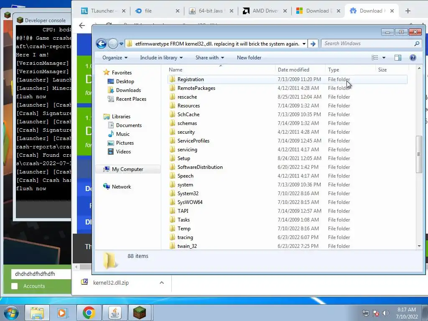Go back with Explorer's blue arrow
Screen dimensions: 428x321
[x=101, y=43]
